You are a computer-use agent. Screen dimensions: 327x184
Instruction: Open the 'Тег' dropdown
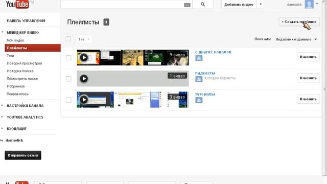click(x=84, y=39)
